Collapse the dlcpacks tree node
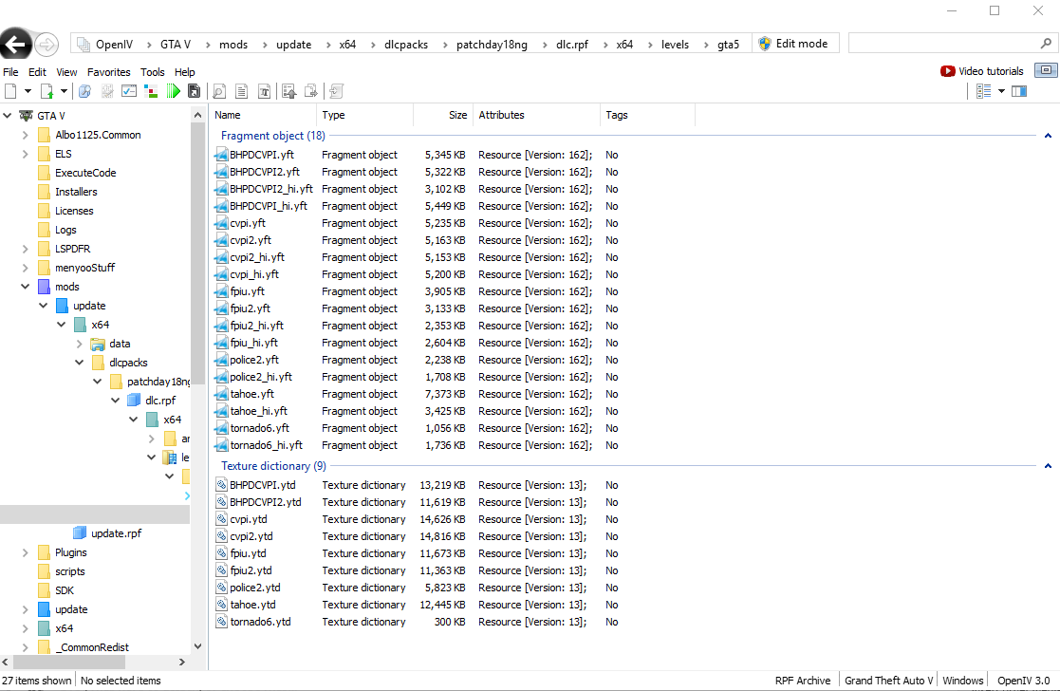Image resolution: width=1060 pixels, height=691 pixels. pos(79,363)
